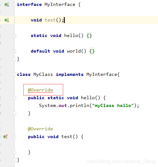Click the System class reference
Screen dimensions: 158x167
click(47, 105)
